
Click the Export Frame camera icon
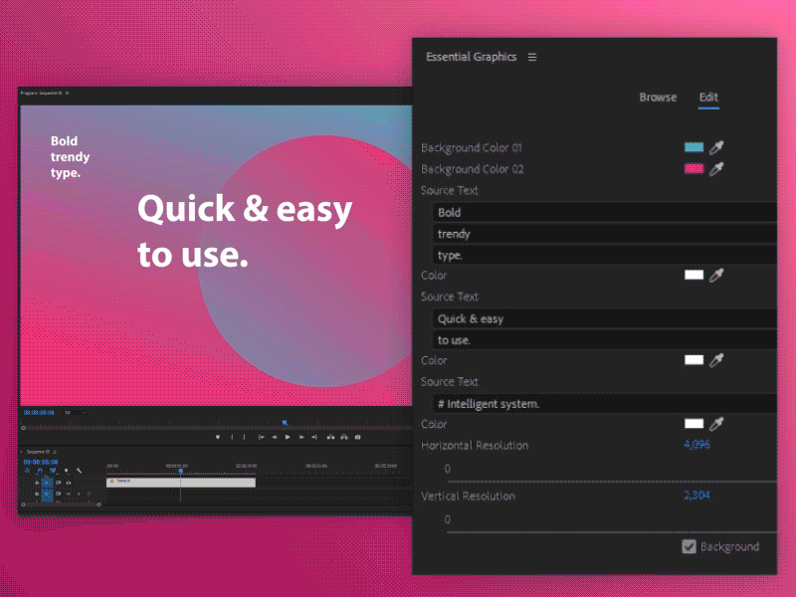pos(357,437)
